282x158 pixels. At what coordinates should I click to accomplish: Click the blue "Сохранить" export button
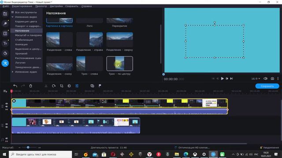pyautogui.click(x=267, y=86)
